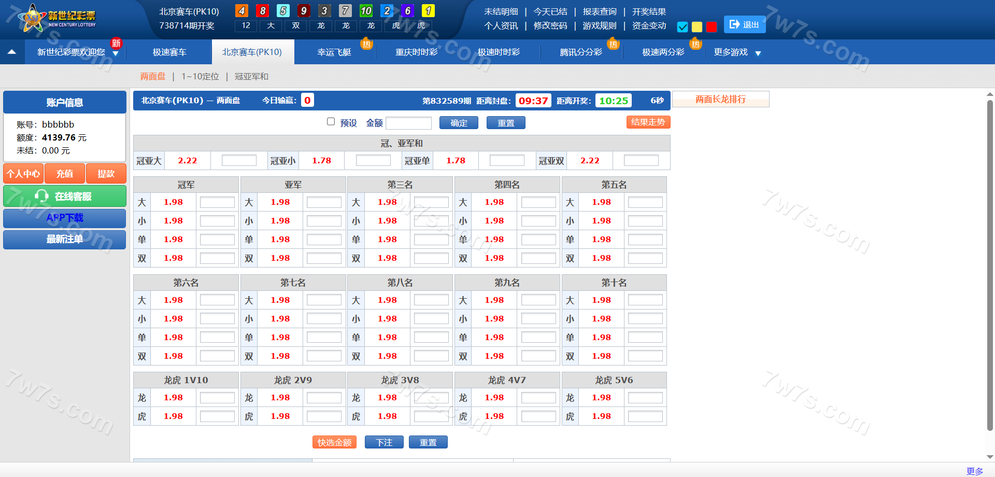The height and width of the screenshot is (477, 995).
Task: Expand the 更多游戏 dropdown
Action: click(758, 53)
